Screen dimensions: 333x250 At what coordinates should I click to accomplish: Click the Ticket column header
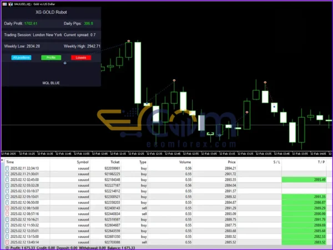[115, 162]
